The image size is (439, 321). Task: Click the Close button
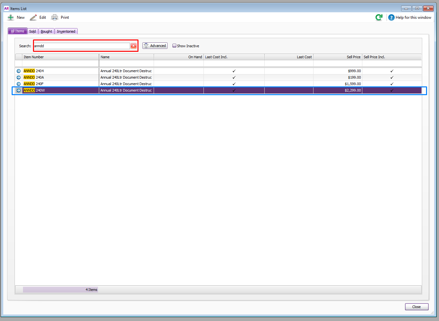pos(417,307)
